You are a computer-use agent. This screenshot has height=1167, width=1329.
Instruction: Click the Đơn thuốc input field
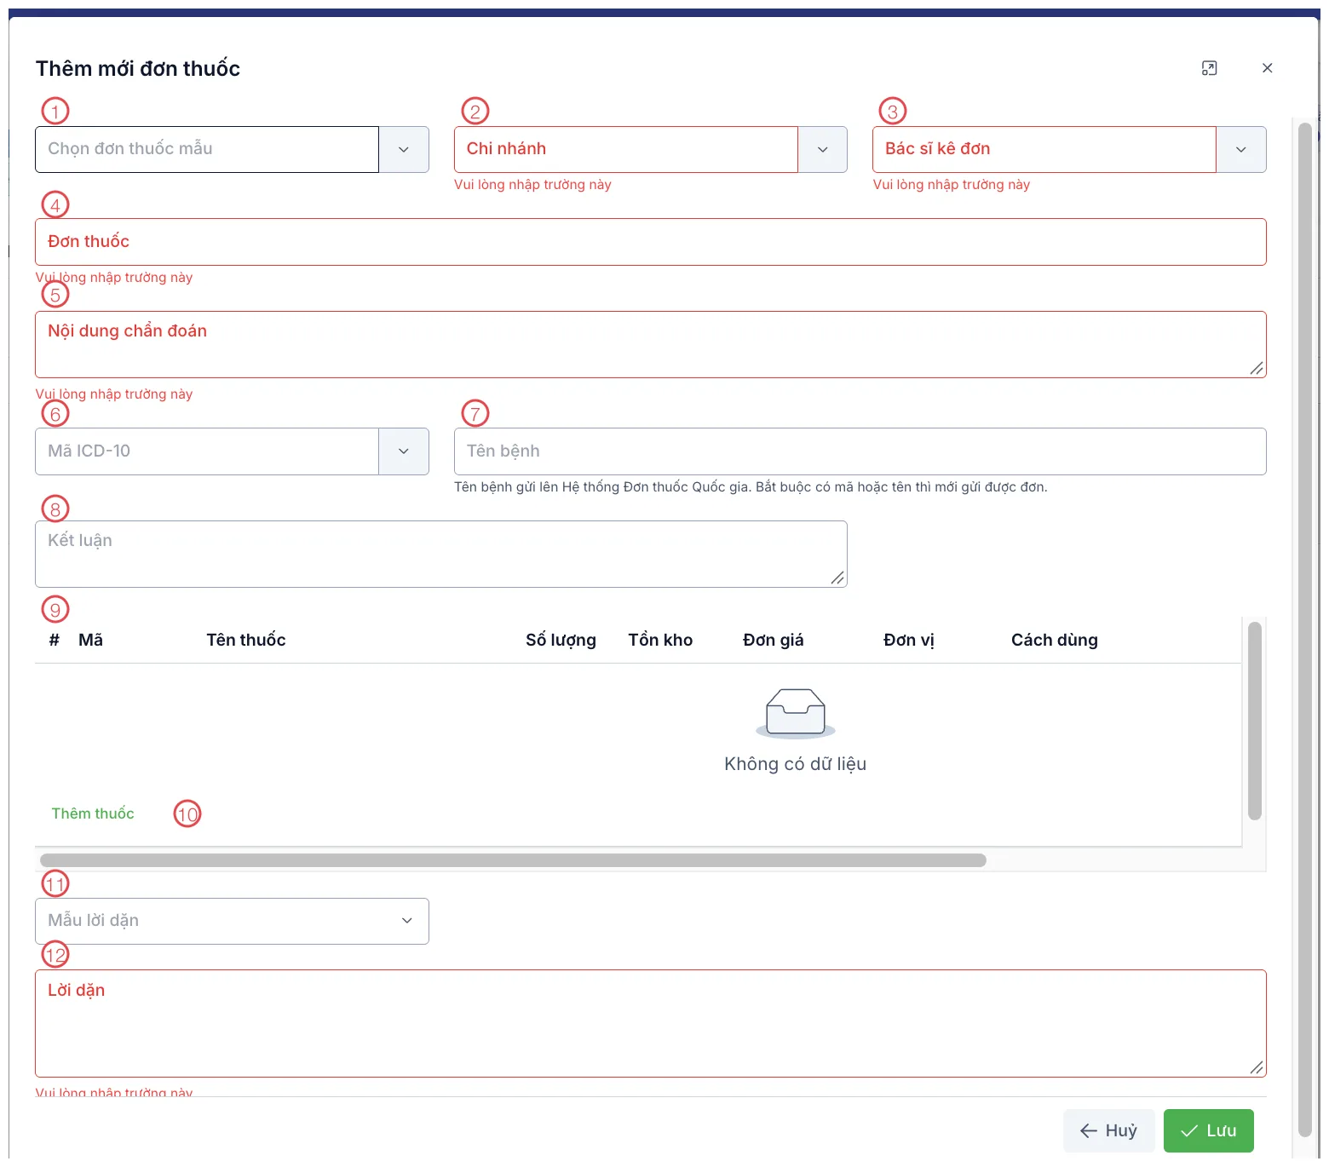(651, 242)
